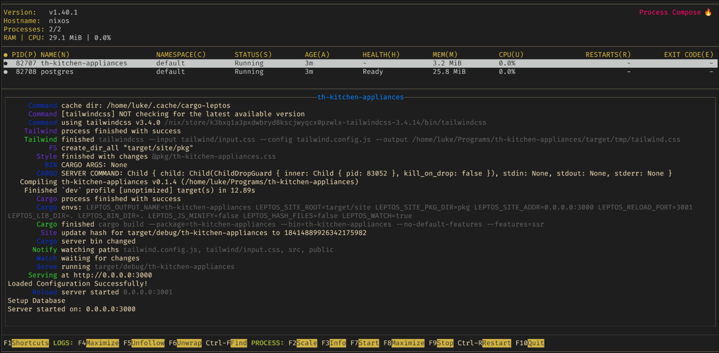719x353 pixels.
Task: Click the 'Command cache dir' log line
Action: (x=129, y=105)
